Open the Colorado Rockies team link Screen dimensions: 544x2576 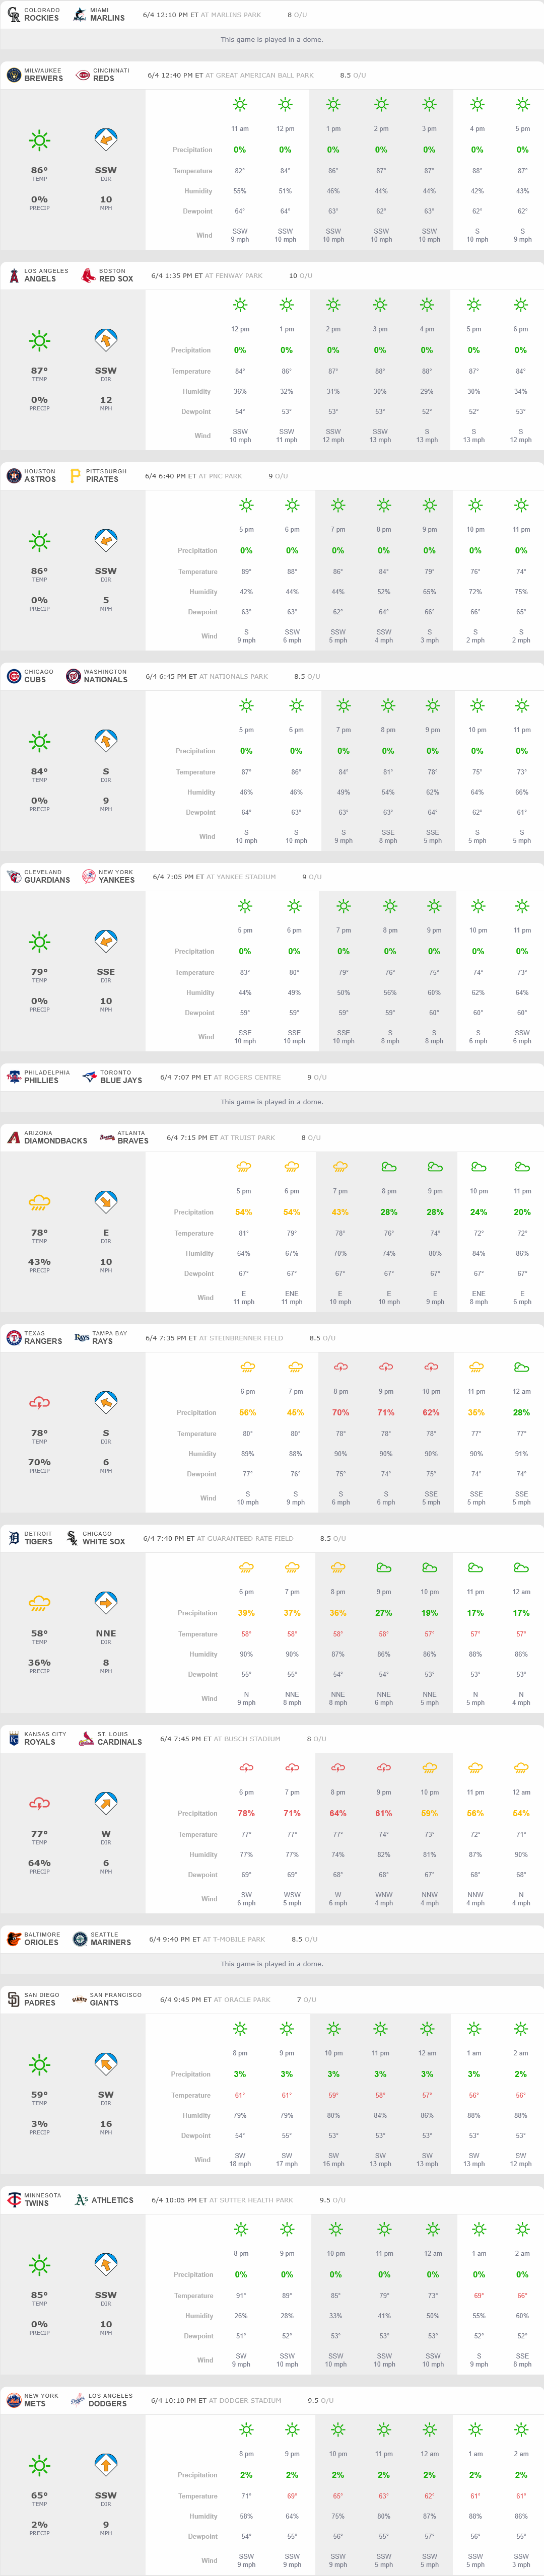point(33,15)
